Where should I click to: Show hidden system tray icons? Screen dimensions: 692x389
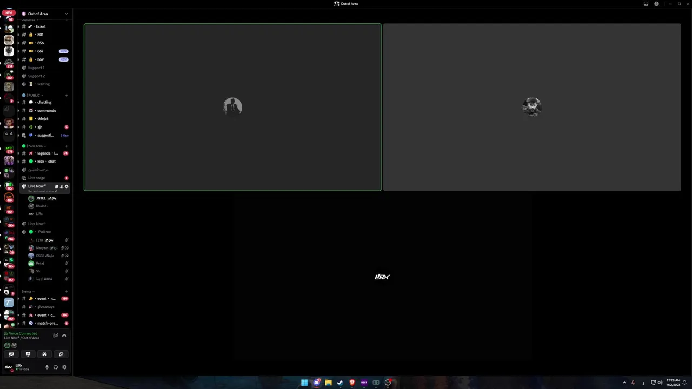coord(624,383)
